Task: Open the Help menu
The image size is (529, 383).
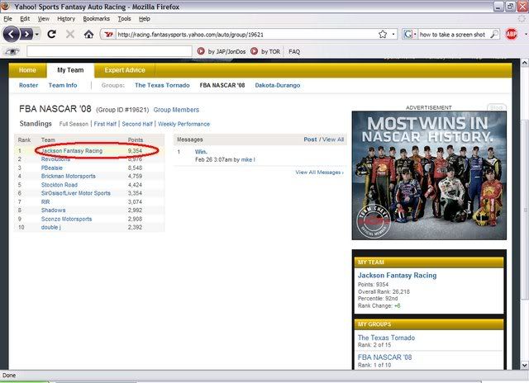Action: click(145, 19)
